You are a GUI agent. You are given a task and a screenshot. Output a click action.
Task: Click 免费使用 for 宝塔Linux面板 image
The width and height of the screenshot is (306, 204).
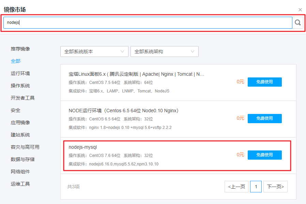pos(265,82)
